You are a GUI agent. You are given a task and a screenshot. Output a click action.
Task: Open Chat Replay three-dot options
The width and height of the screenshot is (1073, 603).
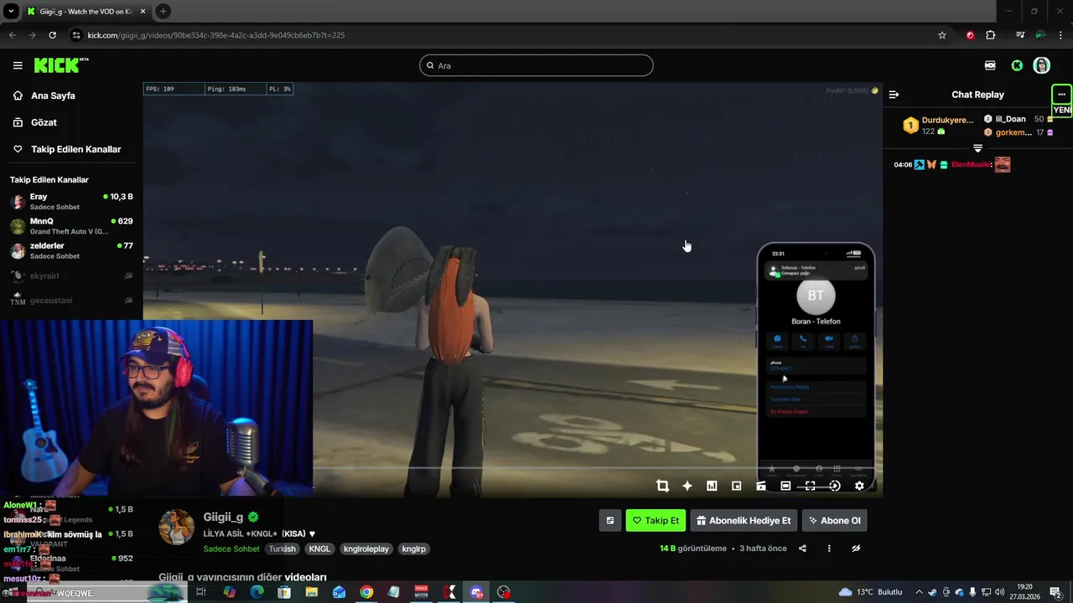pyautogui.click(x=1061, y=94)
